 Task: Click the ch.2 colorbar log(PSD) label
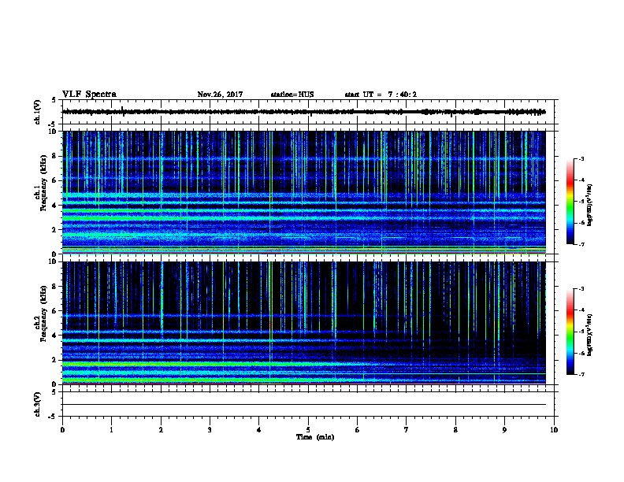click(x=589, y=335)
